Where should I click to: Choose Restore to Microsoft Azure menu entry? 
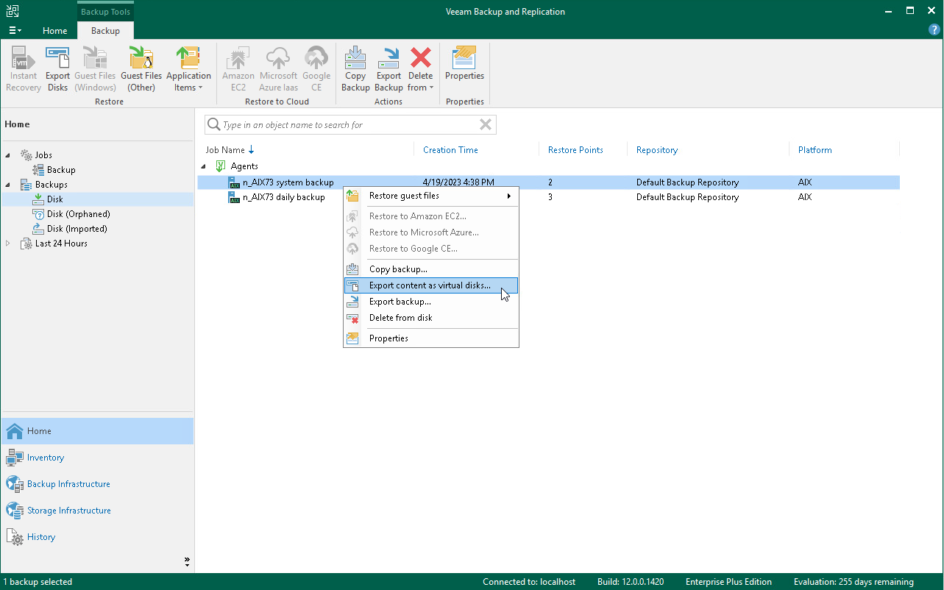[x=431, y=232]
